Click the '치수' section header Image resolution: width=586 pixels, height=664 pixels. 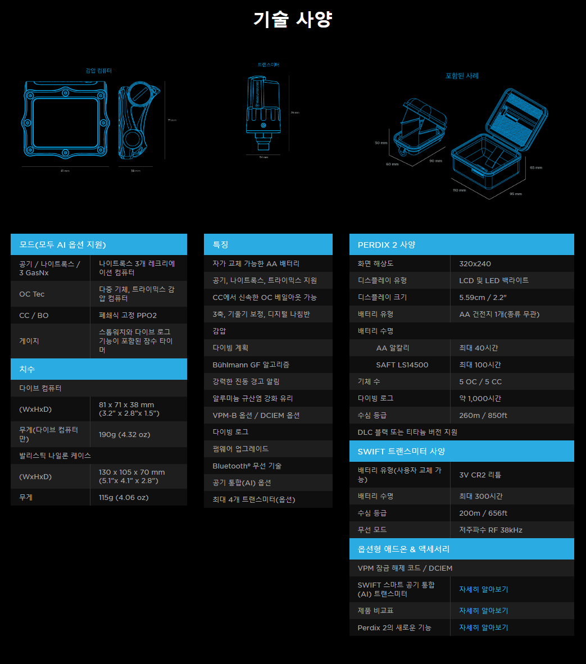[x=99, y=369]
